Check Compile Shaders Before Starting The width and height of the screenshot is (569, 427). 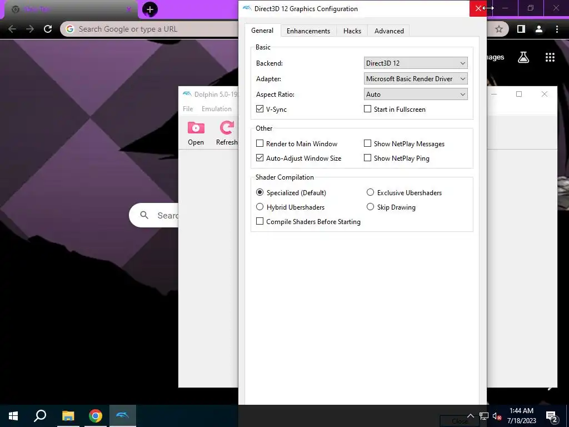coord(259,221)
